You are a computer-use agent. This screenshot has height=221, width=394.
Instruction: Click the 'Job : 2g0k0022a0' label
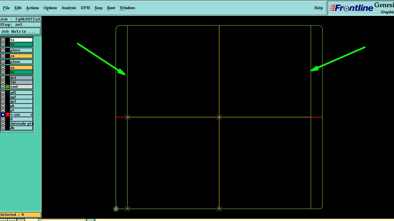click(x=21, y=19)
